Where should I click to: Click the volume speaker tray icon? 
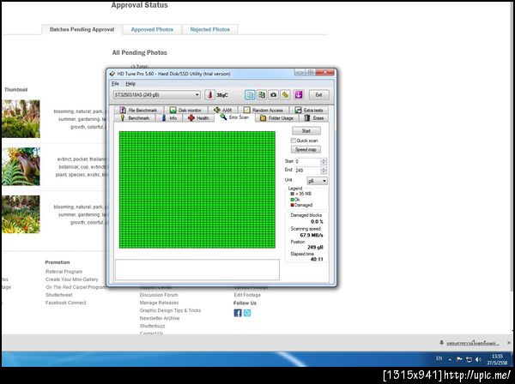pyautogui.click(x=478, y=360)
